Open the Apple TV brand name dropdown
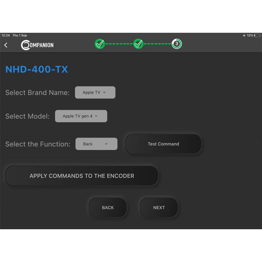262x262 pixels. (x=95, y=92)
